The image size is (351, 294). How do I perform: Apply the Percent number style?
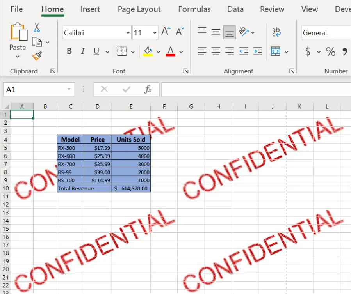coord(330,51)
